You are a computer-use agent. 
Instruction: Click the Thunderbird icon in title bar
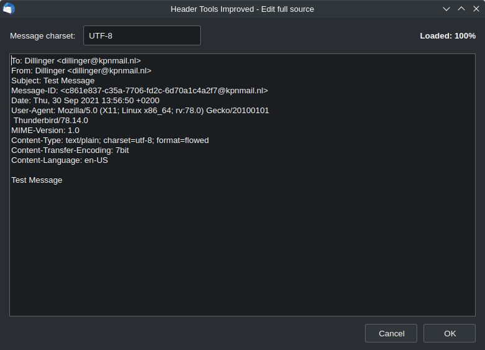[x=9, y=9]
